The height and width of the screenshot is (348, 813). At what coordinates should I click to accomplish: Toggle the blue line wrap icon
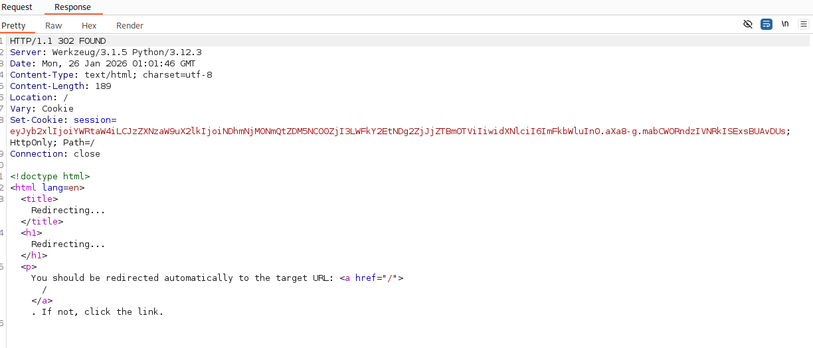pyautogui.click(x=767, y=25)
